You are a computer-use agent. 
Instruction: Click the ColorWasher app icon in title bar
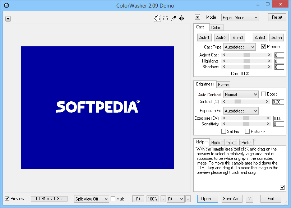click(6, 5)
